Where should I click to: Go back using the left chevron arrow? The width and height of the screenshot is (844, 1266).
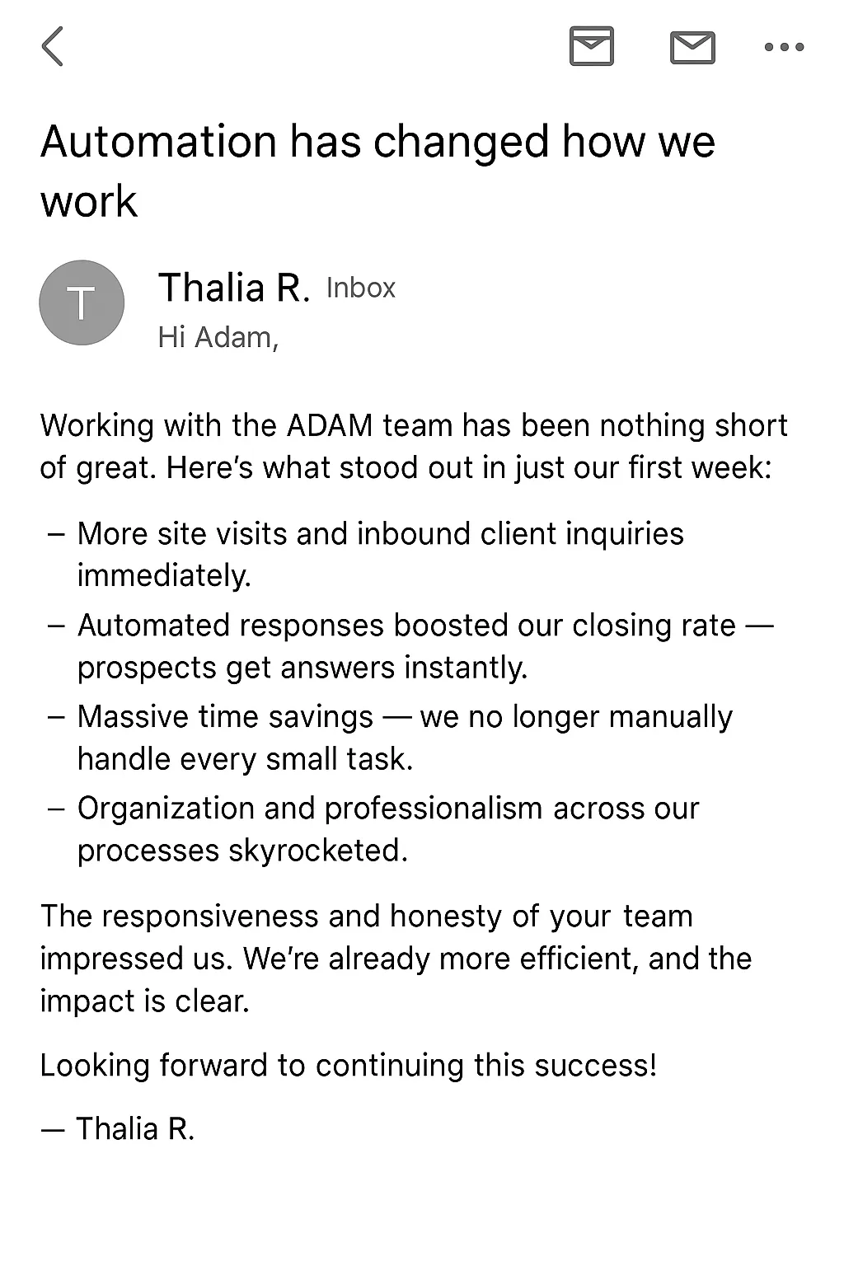pyautogui.click(x=52, y=46)
